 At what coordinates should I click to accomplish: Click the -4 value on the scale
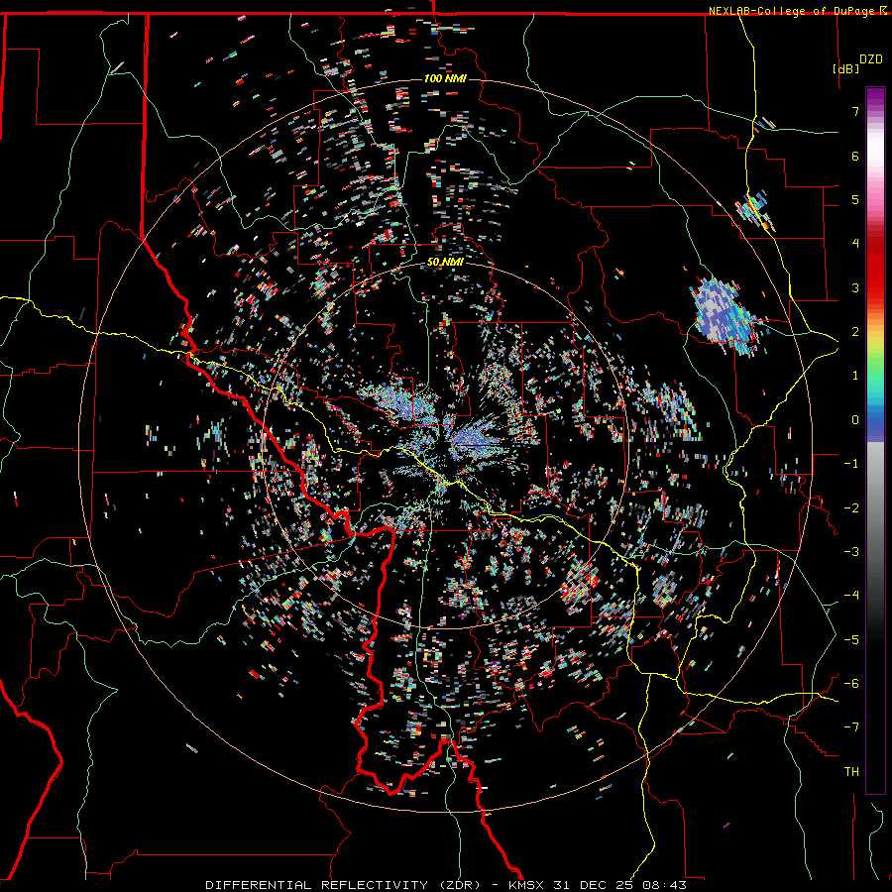tap(851, 596)
